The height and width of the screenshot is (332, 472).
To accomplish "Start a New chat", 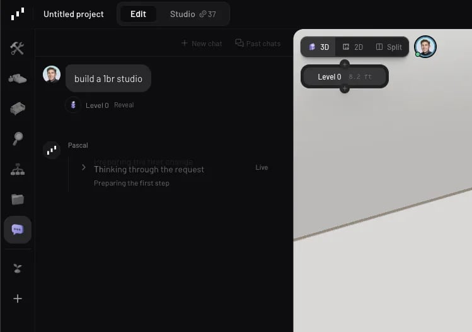I will click(202, 44).
